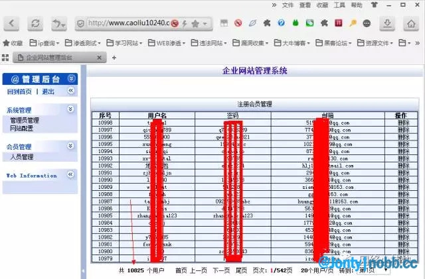Click the undo/restore closed tab arrow button
425x279 pixels.
click(58, 23)
